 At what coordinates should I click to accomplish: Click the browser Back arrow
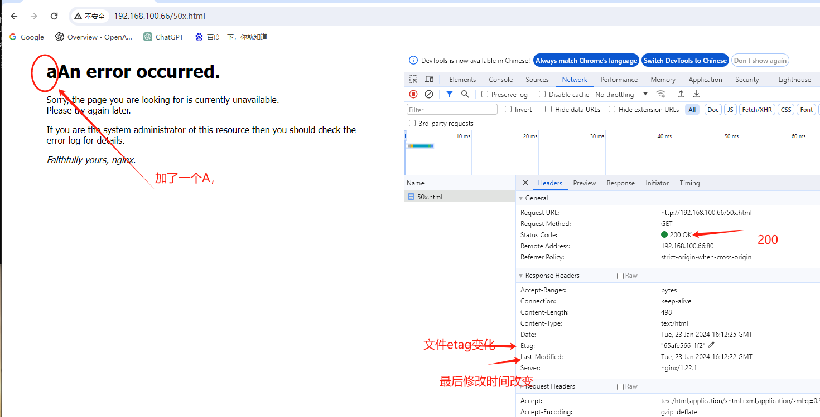(x=15, y=16)
